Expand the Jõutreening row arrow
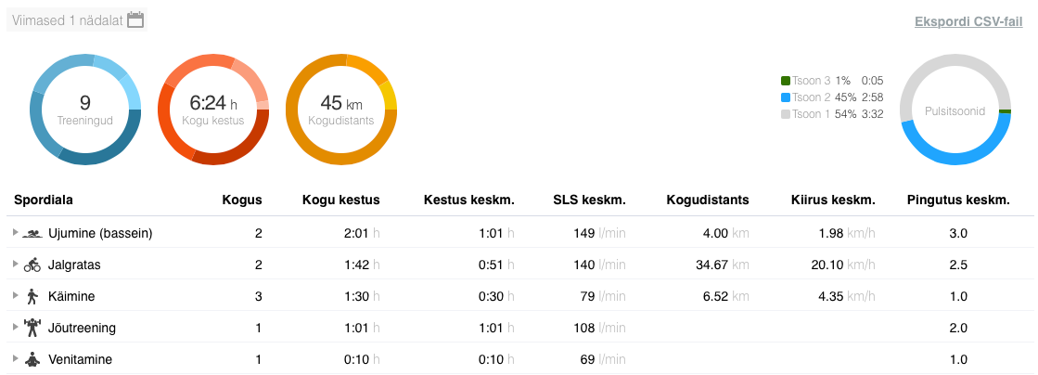The width and height of the screenshot is (1038, 375). pyautogui.click(x=15, y=328)
